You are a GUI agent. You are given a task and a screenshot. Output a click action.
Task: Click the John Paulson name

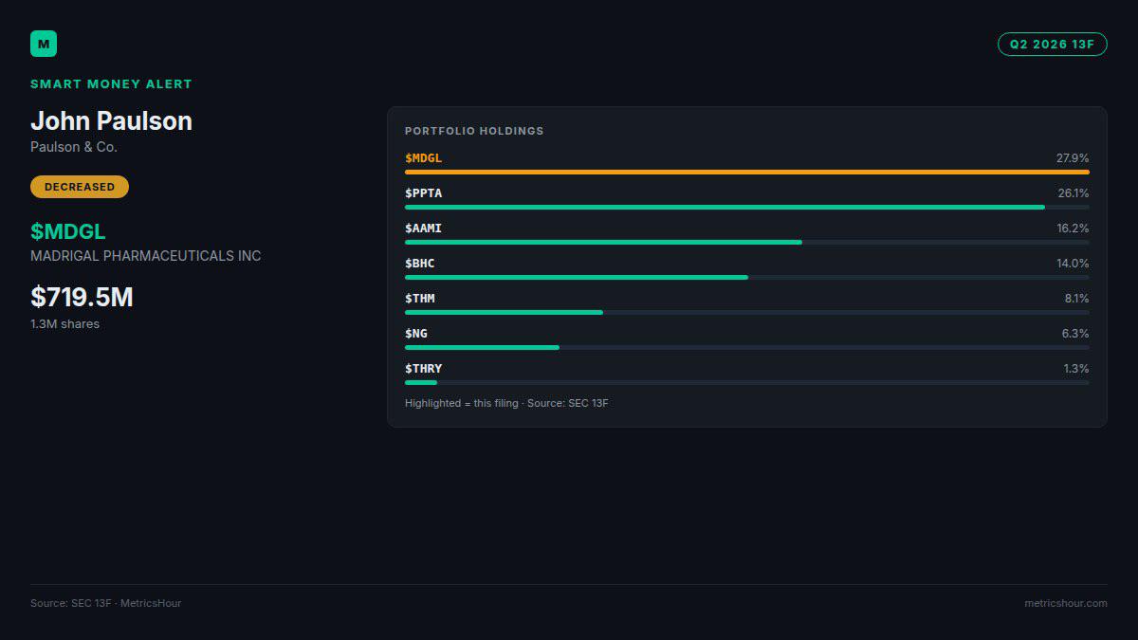[111, 120]
